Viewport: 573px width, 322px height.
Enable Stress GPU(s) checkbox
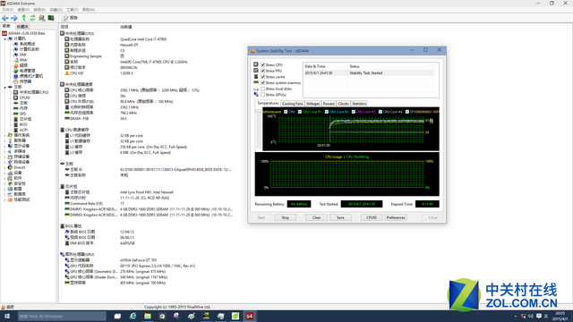[x=262, y=95]
